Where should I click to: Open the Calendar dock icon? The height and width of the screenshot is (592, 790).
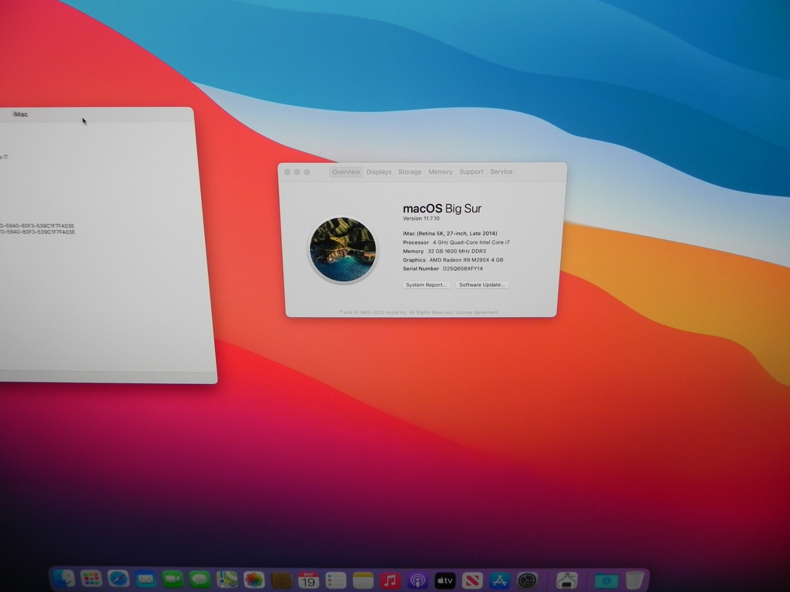(309, 580)
